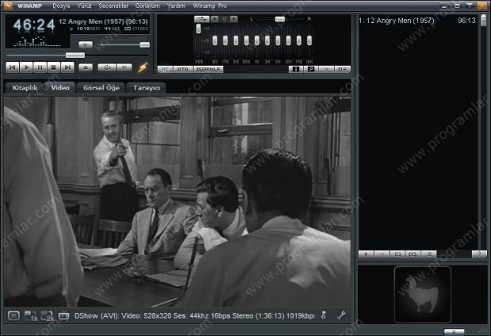Decrease the crossfade value with the left arrow
Screen dimensions: 491x336
[214, 19]
